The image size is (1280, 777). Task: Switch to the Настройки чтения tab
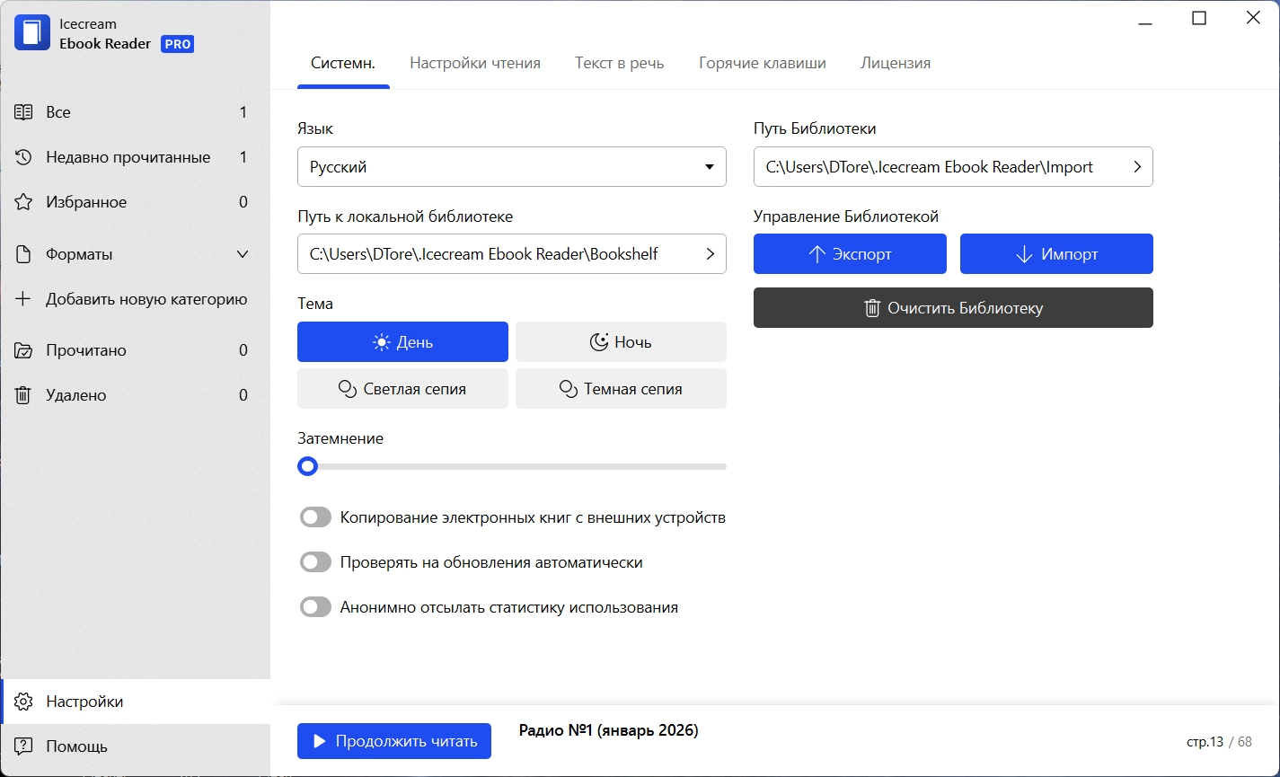tap(475, 63)
